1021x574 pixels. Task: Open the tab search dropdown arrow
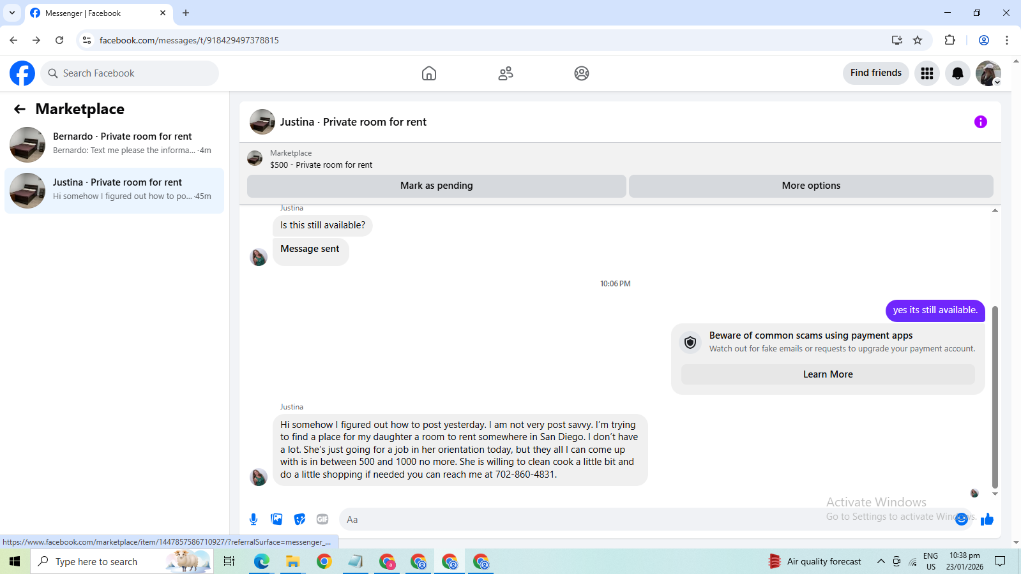coord(11,13)
